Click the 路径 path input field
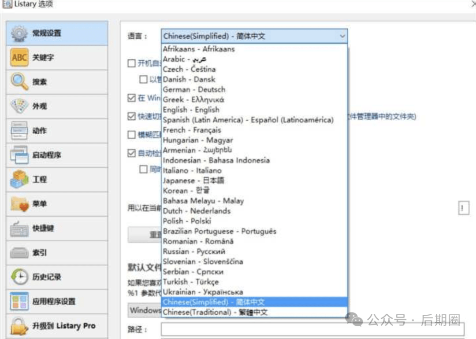This screenshot has height=339, width=476. 312,329
